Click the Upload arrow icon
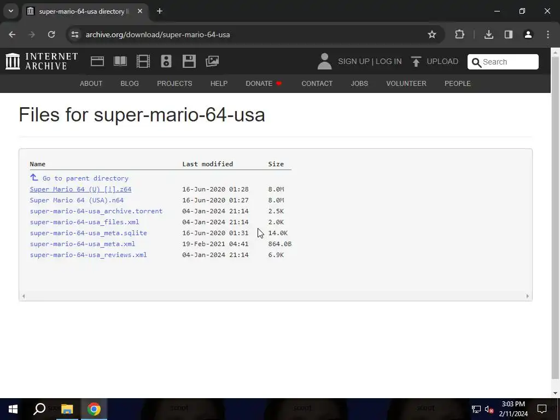Screen dimensions: 560x420 pos(416,61)
